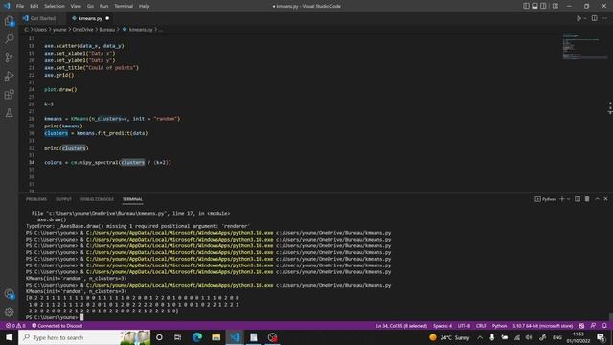Select the kmeans.py editor tab

(90, 18)
